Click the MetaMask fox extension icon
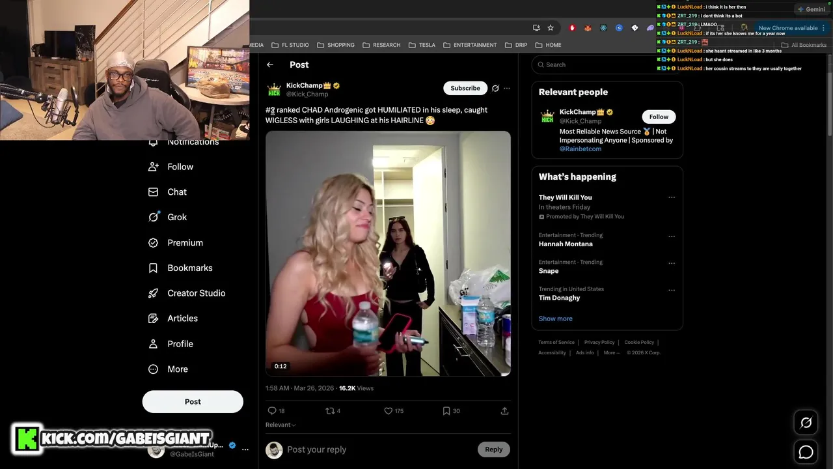This screenshot has height=469, width=833. 588,28
